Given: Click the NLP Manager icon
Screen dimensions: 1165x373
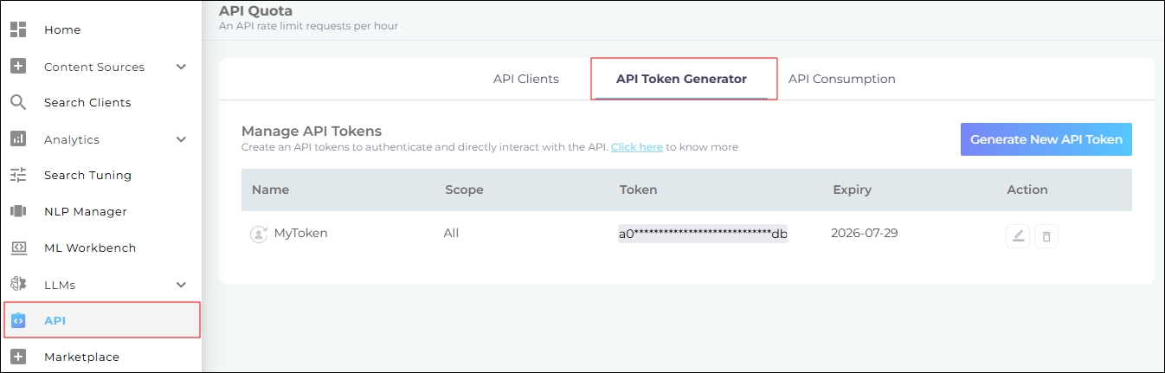Looking at the screenshot, I should (x=18, y=211).
